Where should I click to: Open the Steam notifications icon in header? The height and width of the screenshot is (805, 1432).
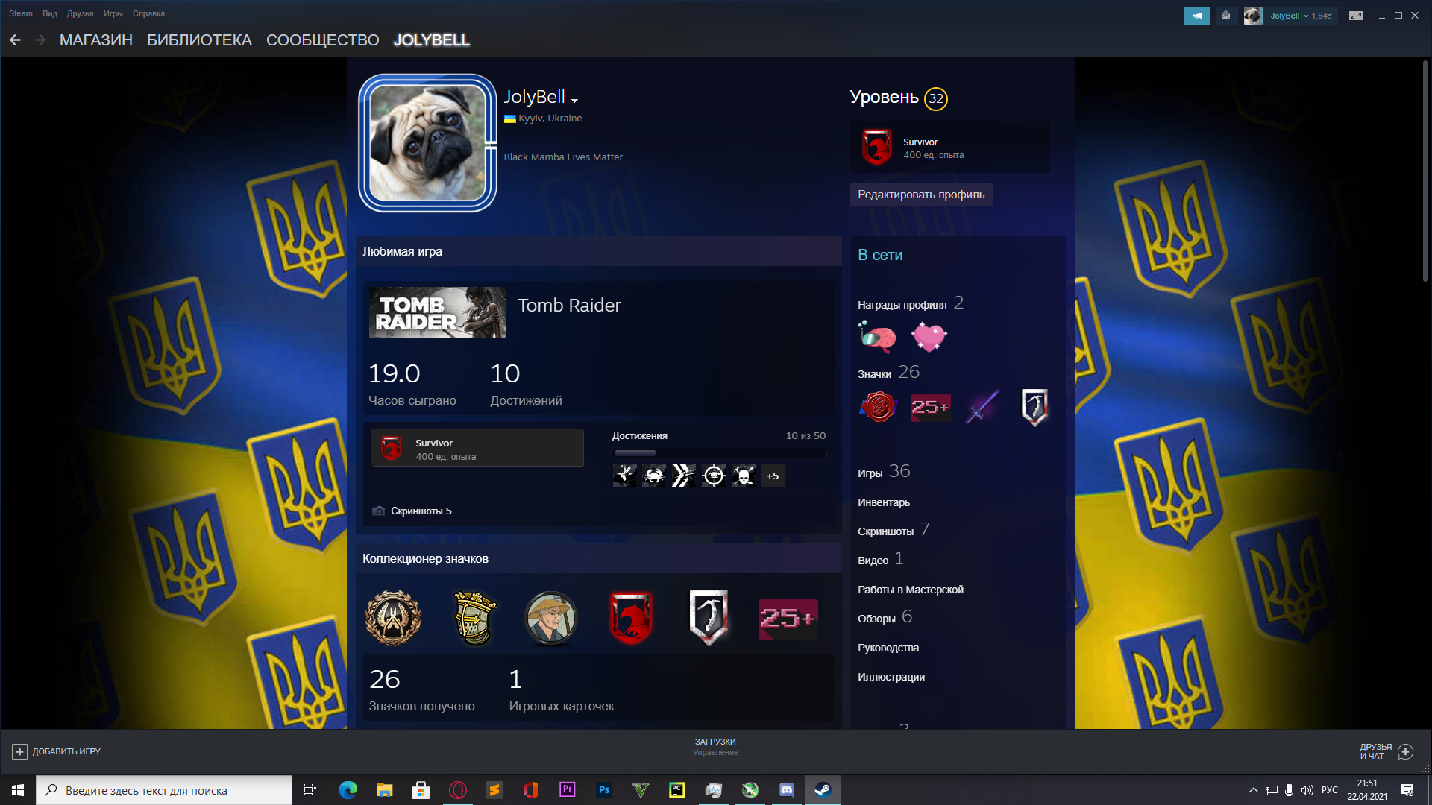point(1225,16)
